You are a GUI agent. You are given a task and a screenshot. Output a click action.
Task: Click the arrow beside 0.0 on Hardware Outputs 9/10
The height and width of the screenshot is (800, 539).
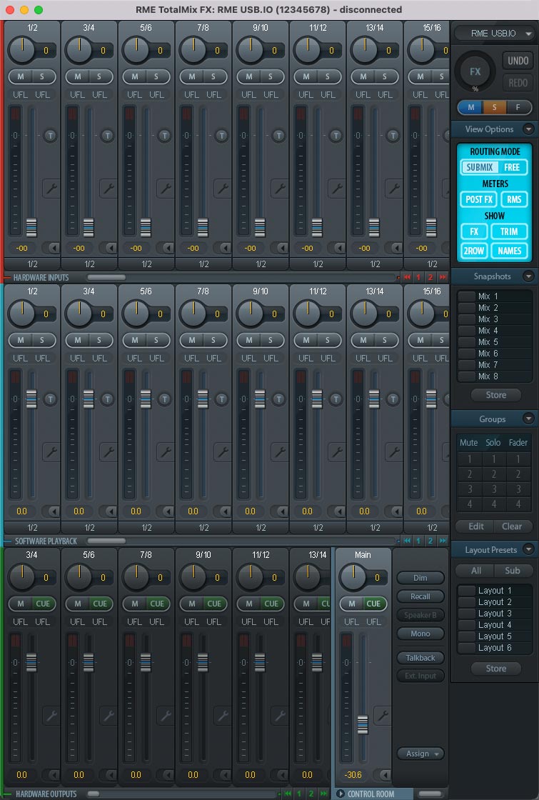coord(224,774)
